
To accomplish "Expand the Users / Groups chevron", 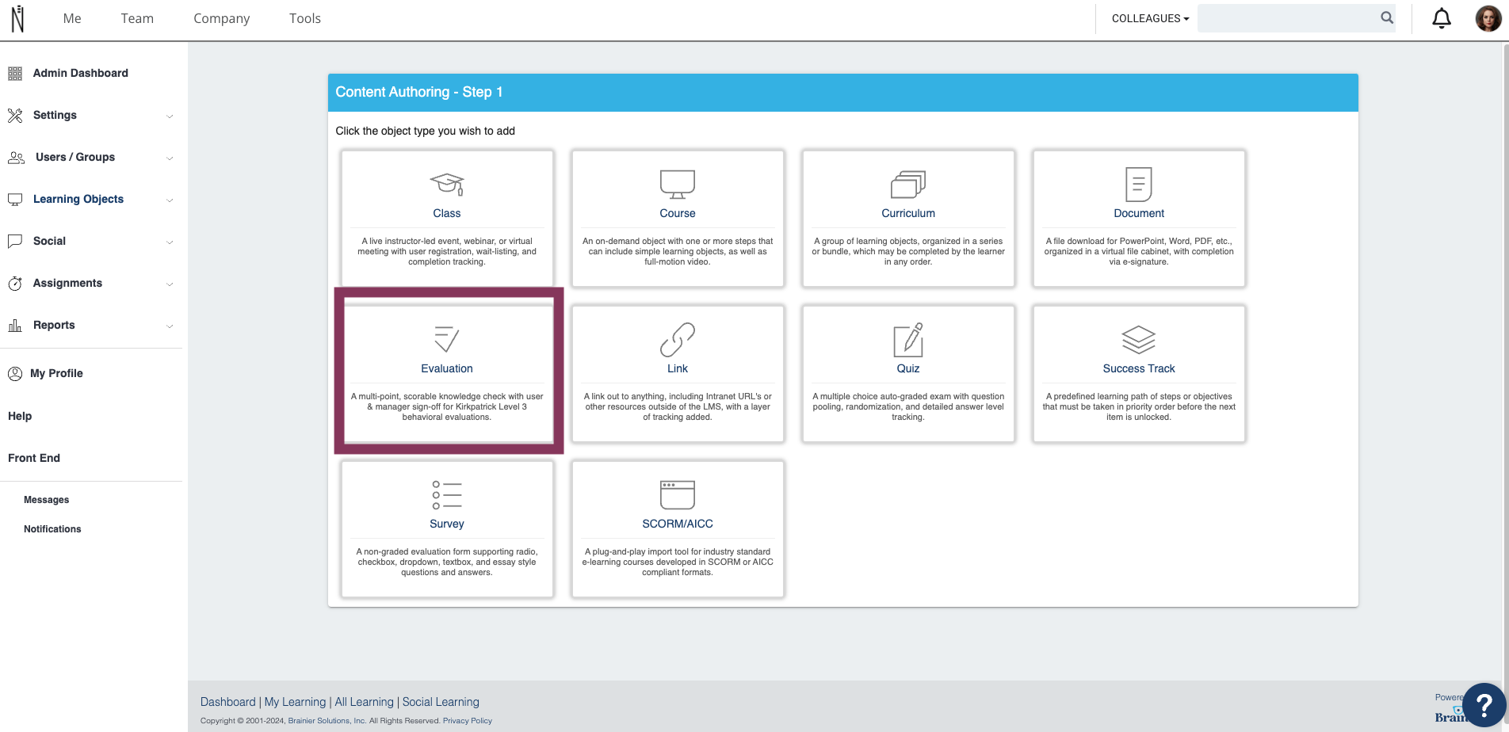I will coord(170,158).
